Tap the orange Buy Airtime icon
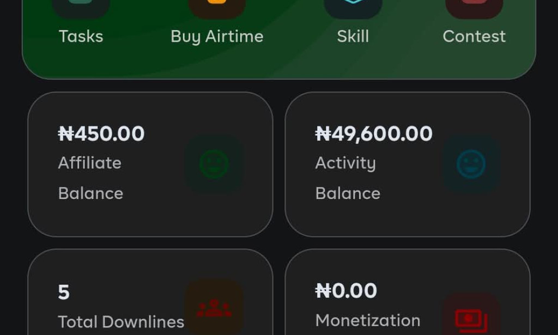Screen dimensions: 558x335 click(x=217, y=8)
